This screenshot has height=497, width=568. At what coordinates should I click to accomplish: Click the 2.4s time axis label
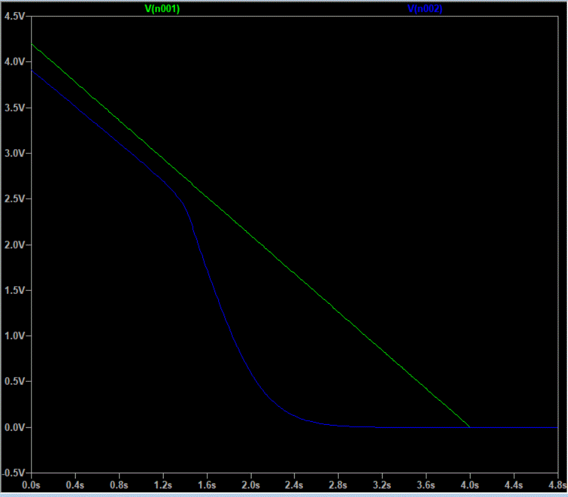pos(295,485)
